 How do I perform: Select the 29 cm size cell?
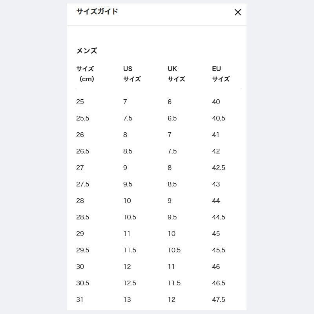pos(80,234)
